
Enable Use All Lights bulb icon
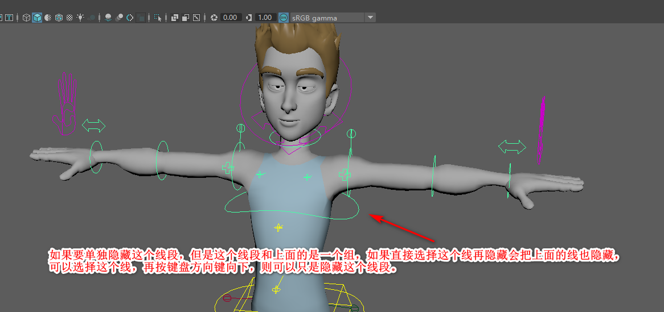click(x=80, y=18)
